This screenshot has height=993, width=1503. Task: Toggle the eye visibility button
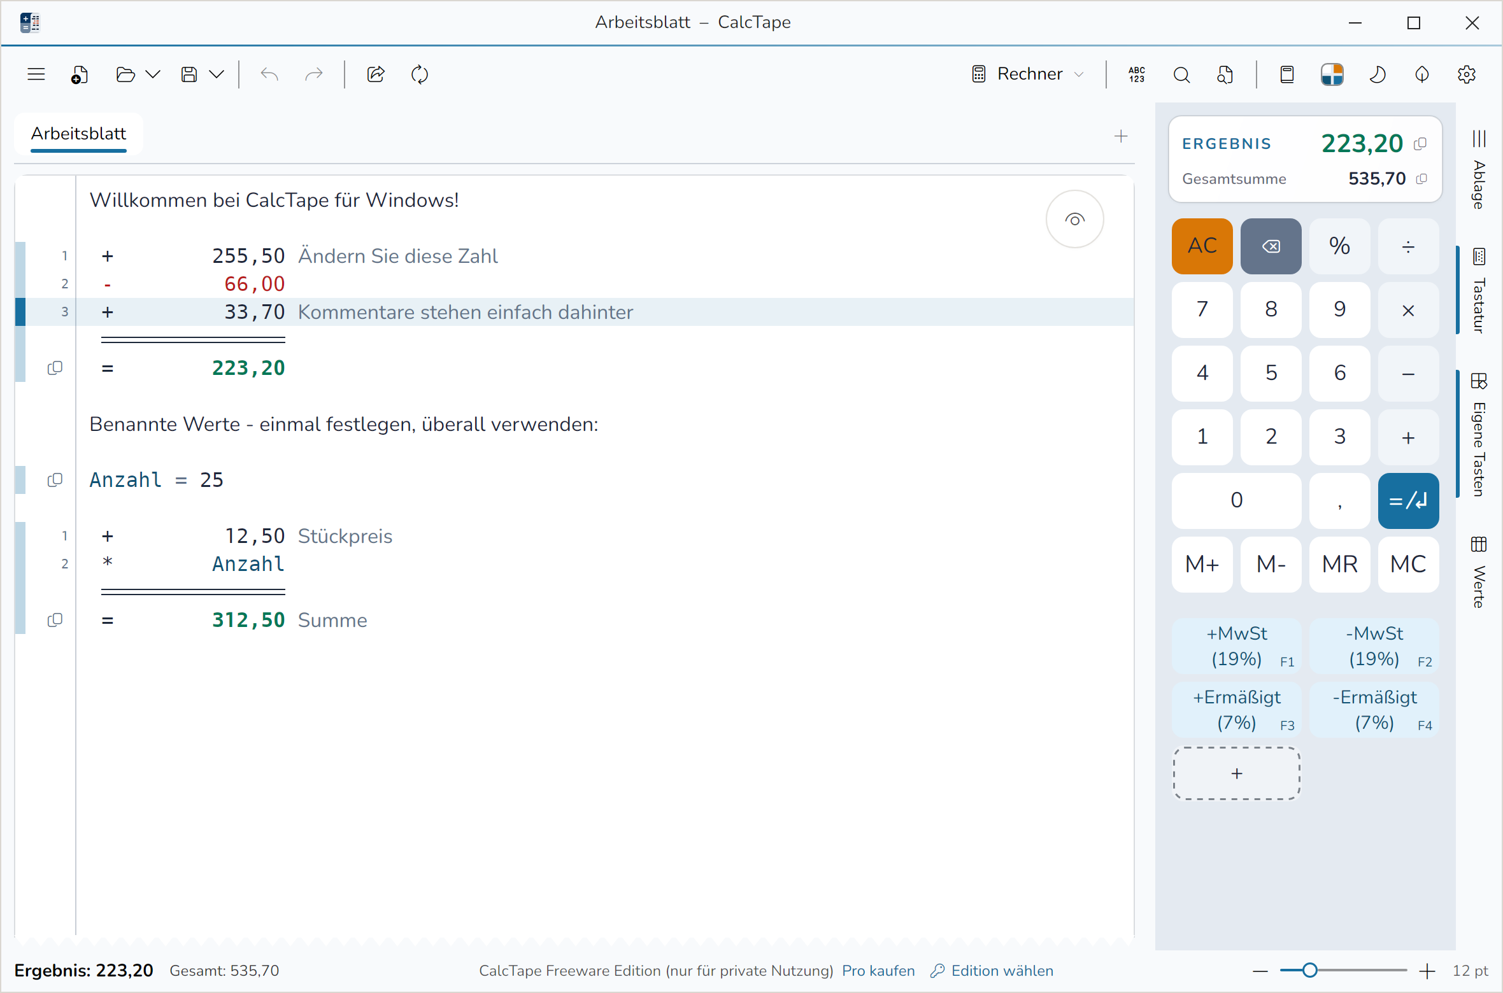[x=1075, y=220]
